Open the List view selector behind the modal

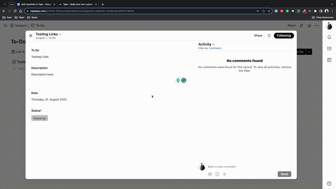tap(18, 52)
